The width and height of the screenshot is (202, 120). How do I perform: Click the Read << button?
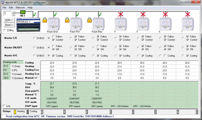(x=9, y=25)
